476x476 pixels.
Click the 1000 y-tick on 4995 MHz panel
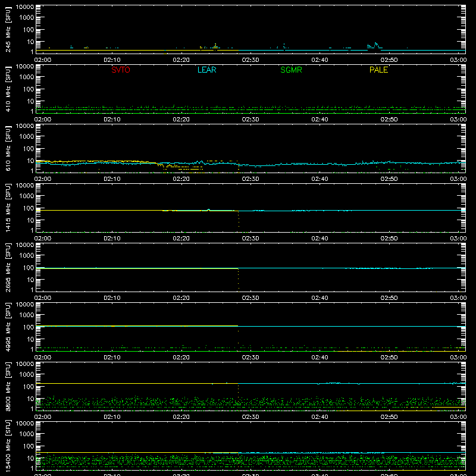(x=27, y=315)
